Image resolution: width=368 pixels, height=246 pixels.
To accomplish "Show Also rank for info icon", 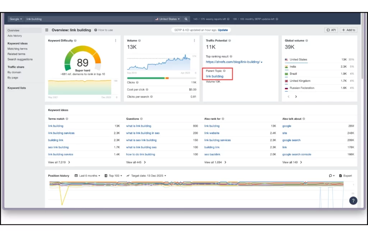I will (223, 119).
